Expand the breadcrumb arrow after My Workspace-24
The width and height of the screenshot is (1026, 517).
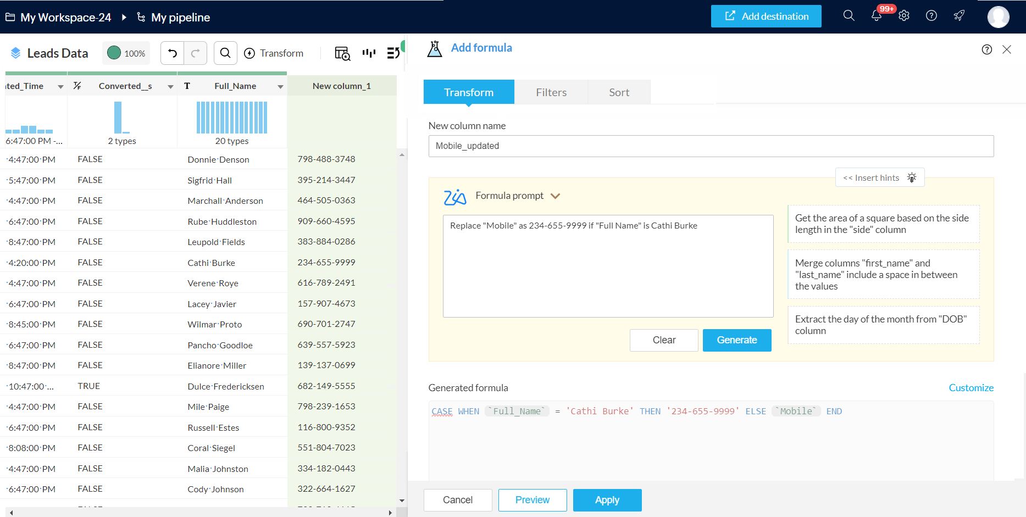pos(124,17)
